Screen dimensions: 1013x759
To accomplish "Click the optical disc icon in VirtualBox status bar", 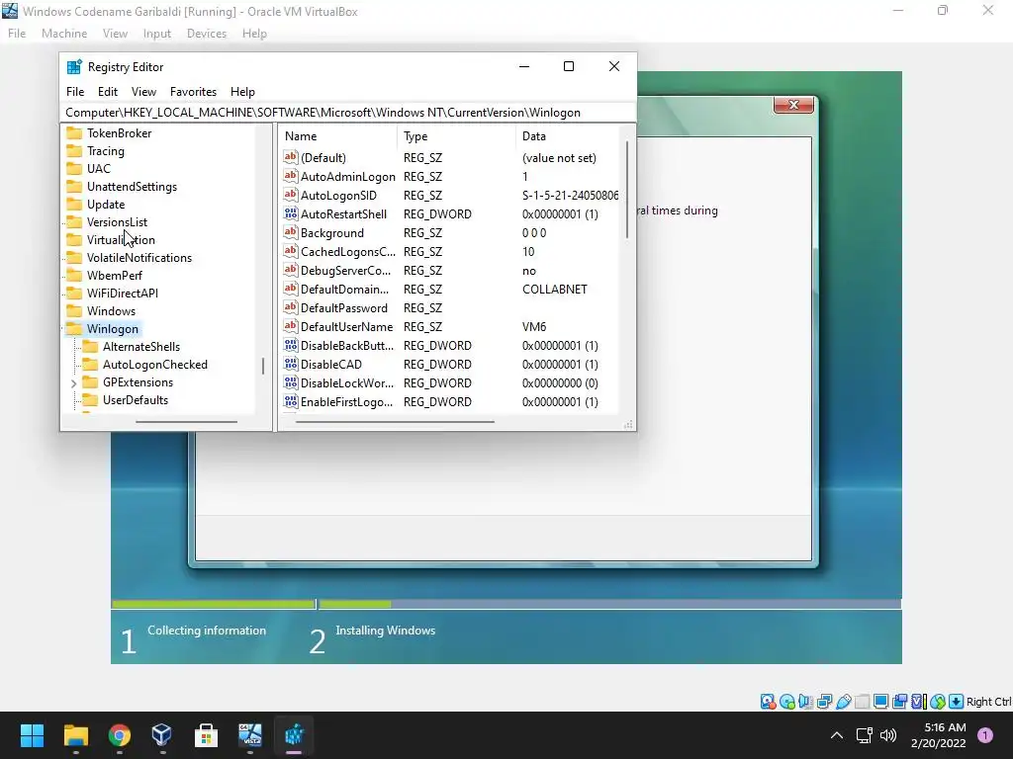I will 786,702.
